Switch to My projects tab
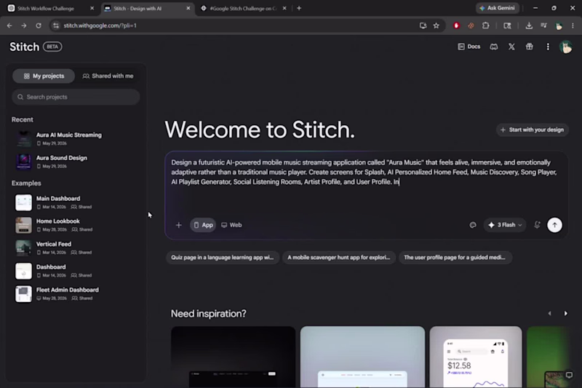Viewport: 582px width, 388px height. tap(44, 76)
